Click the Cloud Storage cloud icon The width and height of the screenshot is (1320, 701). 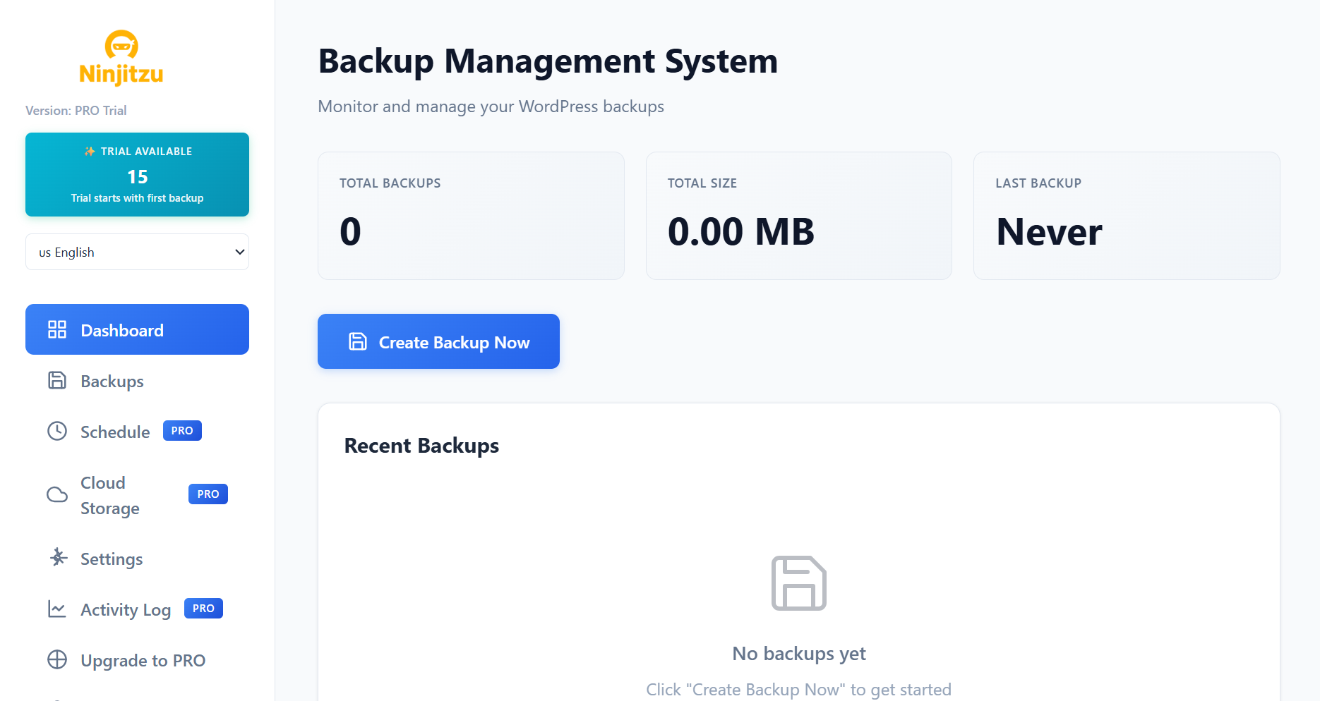point(57,494)
